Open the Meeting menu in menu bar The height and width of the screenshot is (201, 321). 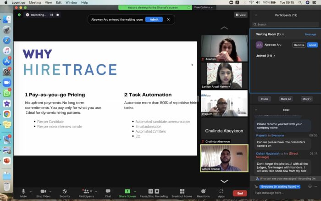35,2
